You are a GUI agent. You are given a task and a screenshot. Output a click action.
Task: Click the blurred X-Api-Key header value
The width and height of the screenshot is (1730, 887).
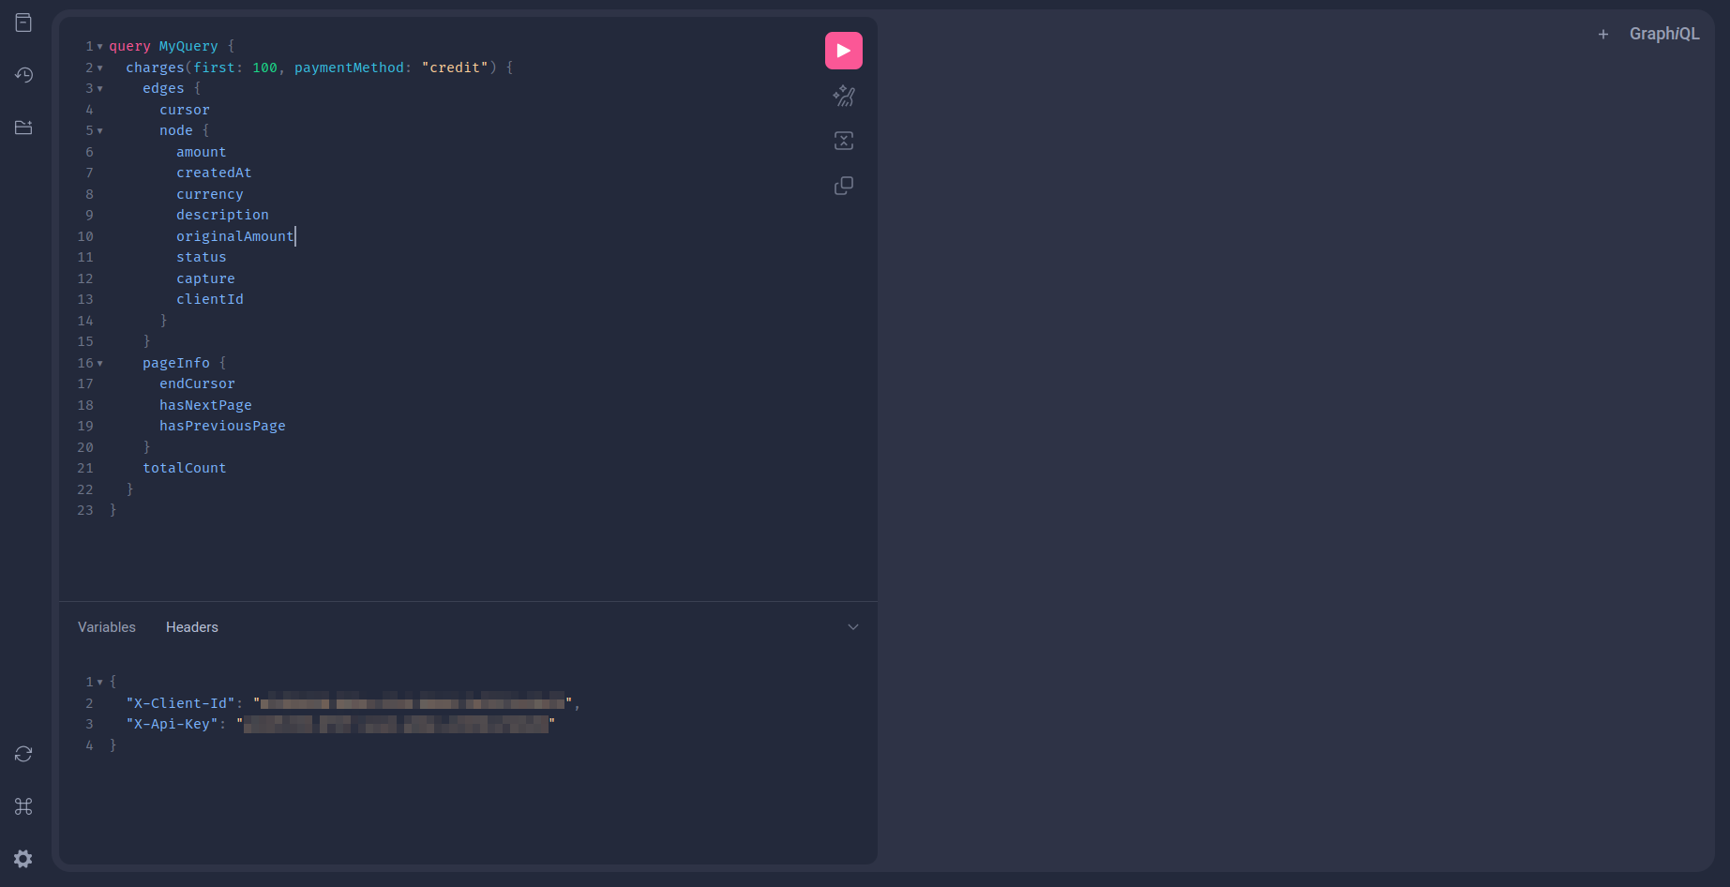[x=396, y=724]
